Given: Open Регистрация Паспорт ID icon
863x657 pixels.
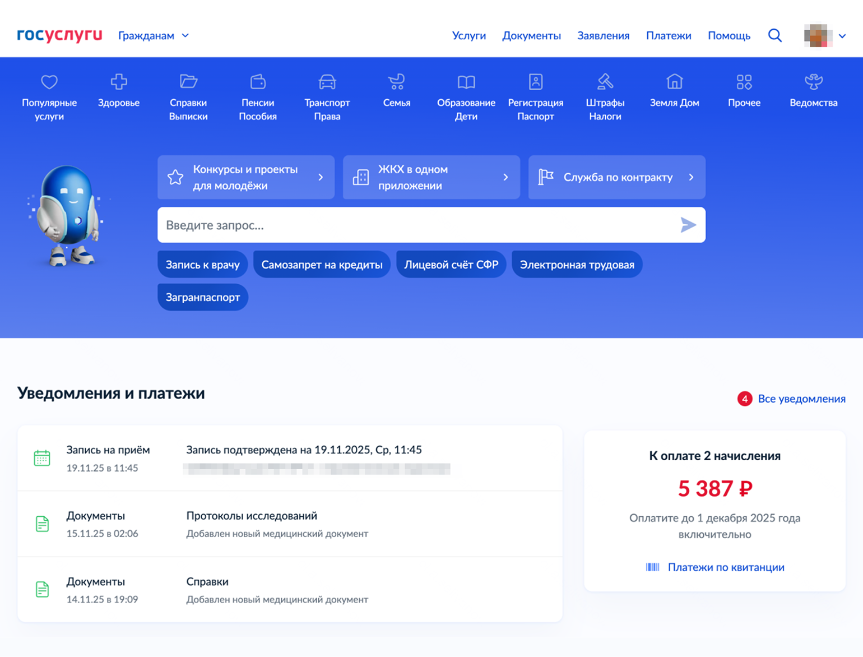Looking at the screenshot, I should point(536,82).
